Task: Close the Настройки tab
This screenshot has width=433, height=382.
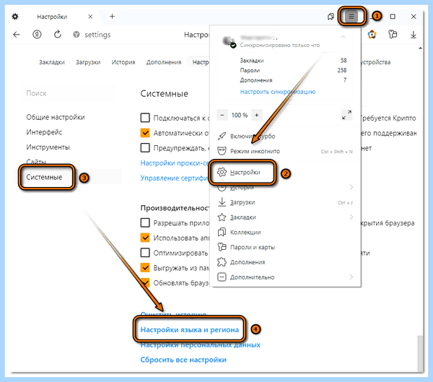Action: click(x=90, y=17)
